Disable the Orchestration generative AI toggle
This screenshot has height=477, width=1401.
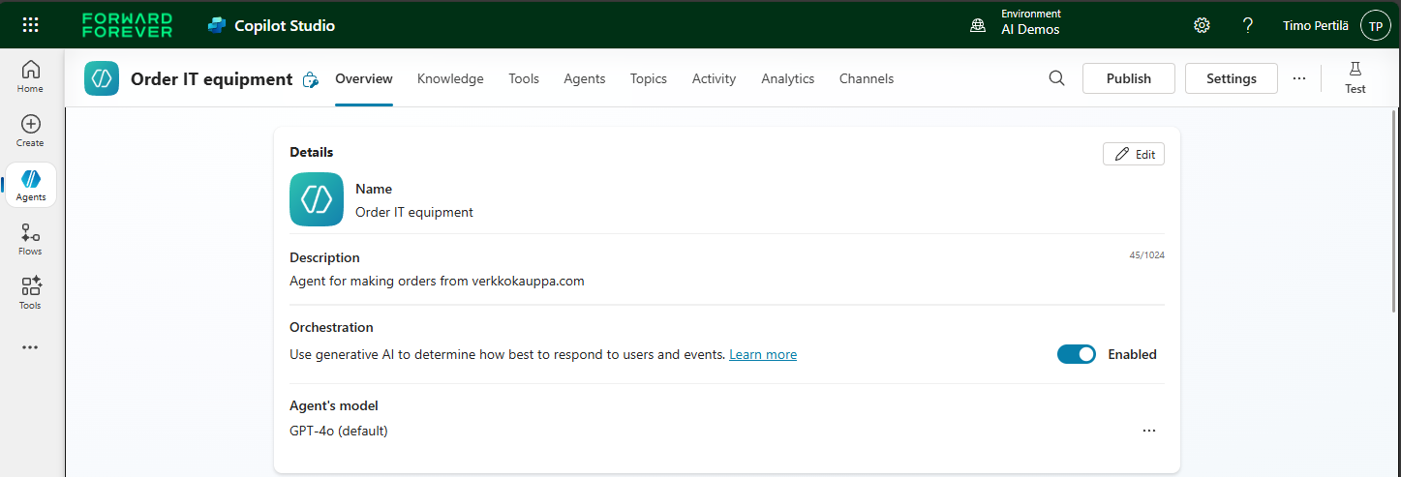pyautogui.click(x=1076, y=354)
